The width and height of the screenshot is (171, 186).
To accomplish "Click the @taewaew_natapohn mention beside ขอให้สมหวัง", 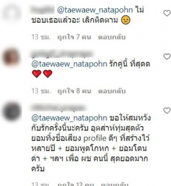I will click(69, 118).
